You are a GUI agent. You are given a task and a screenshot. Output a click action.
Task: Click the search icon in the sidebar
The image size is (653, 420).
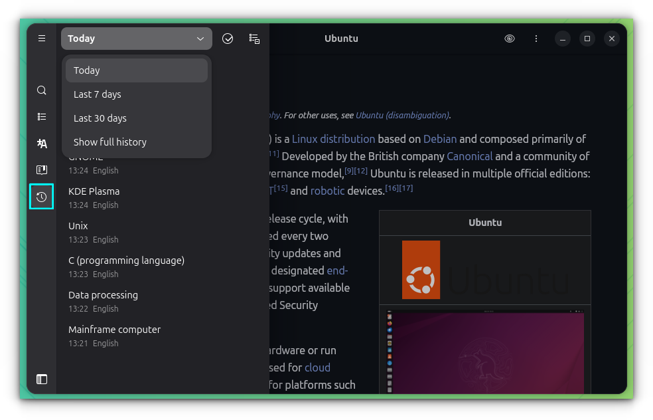pos(42,90)
